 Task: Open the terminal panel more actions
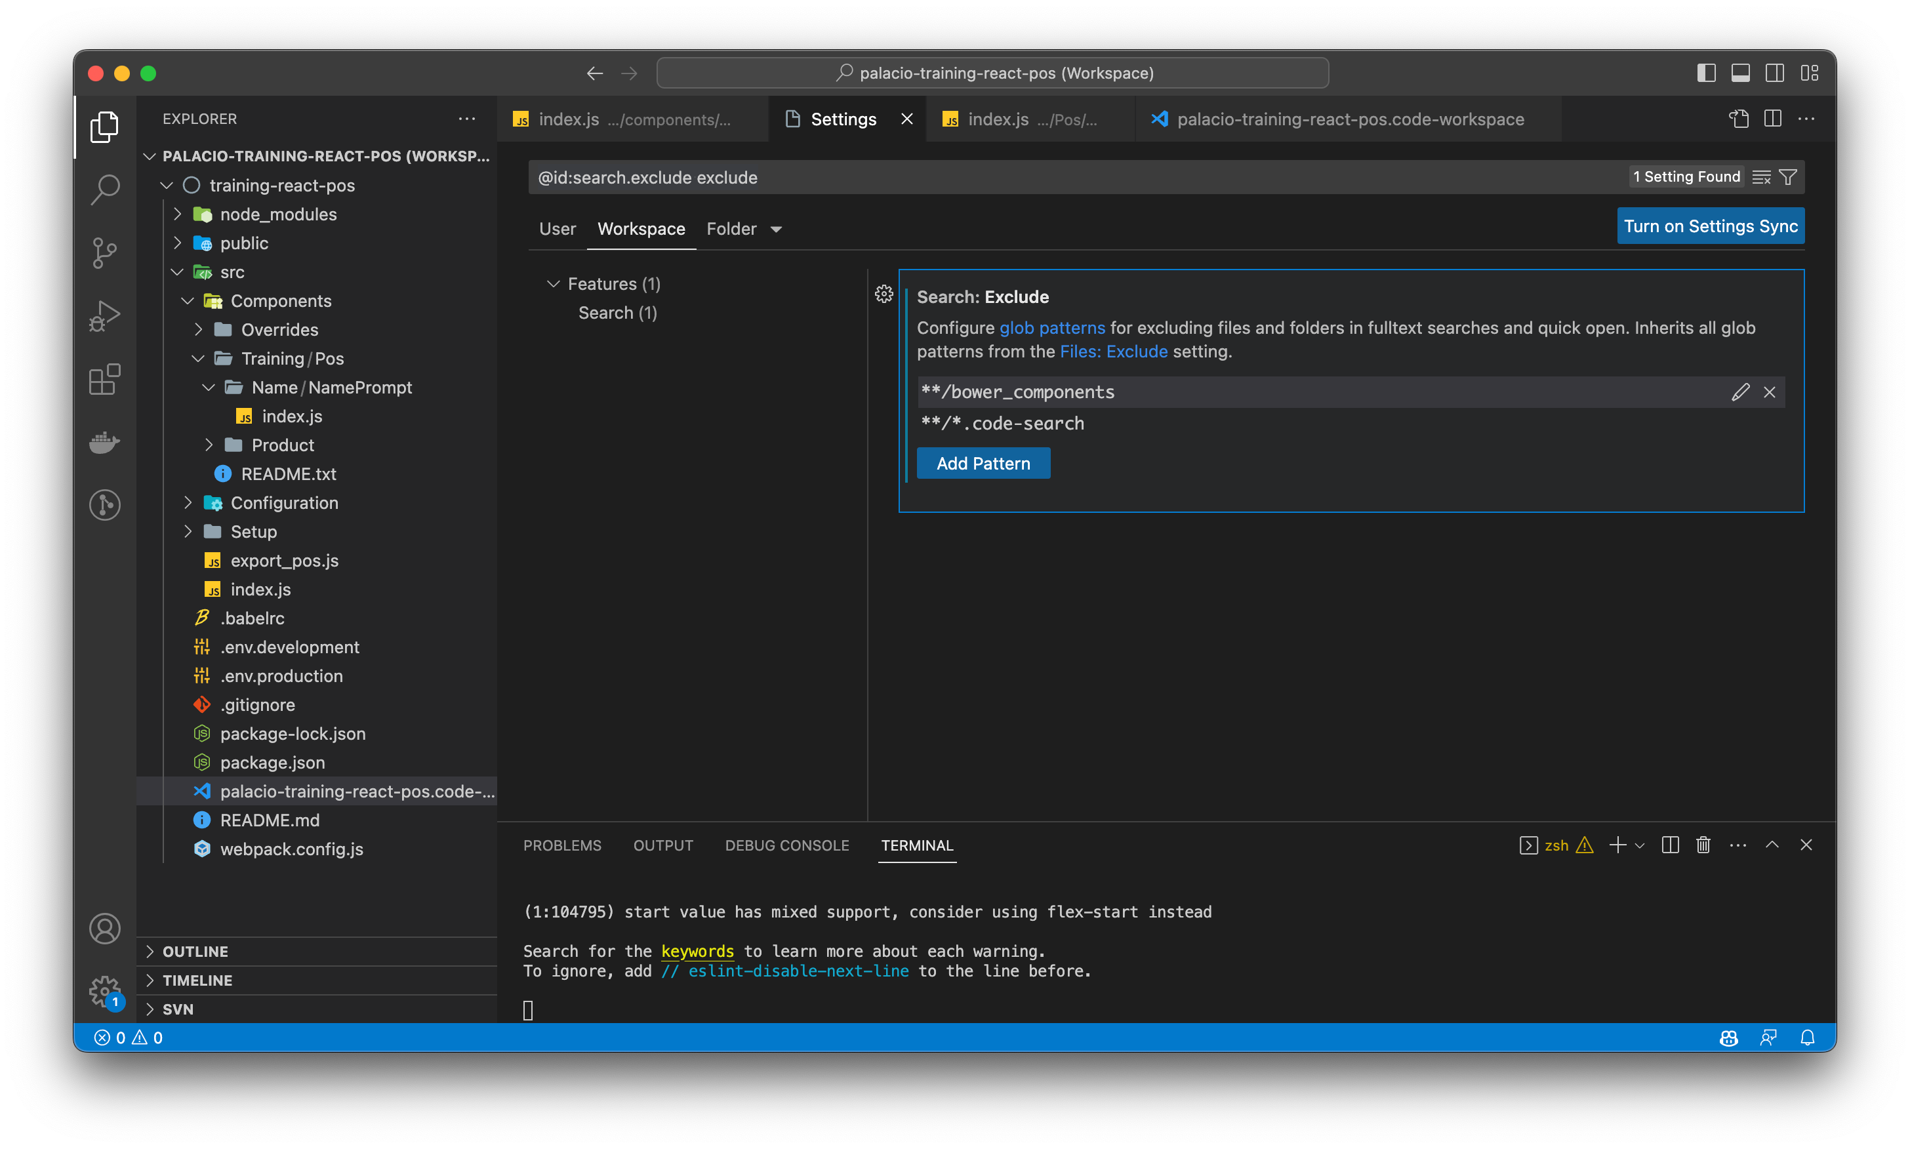(x=1738, y=845)
